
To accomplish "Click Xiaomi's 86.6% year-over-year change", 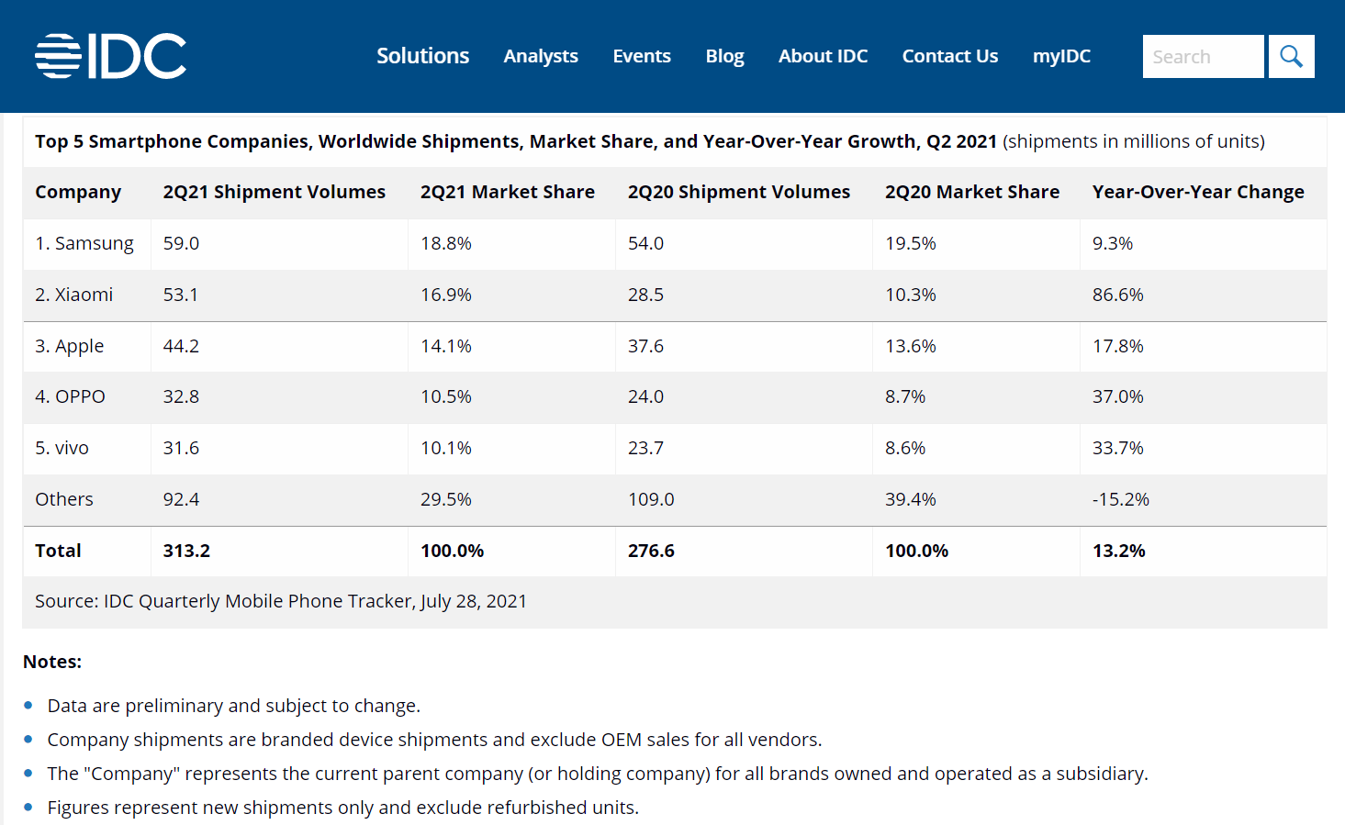I will (1118, 295).
